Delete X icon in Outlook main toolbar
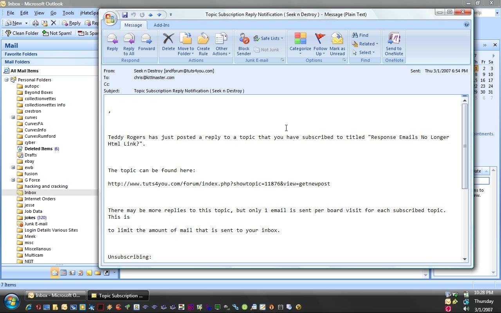Image resolution: width=501 pixels, height=313 pixels. pos(54,23)
